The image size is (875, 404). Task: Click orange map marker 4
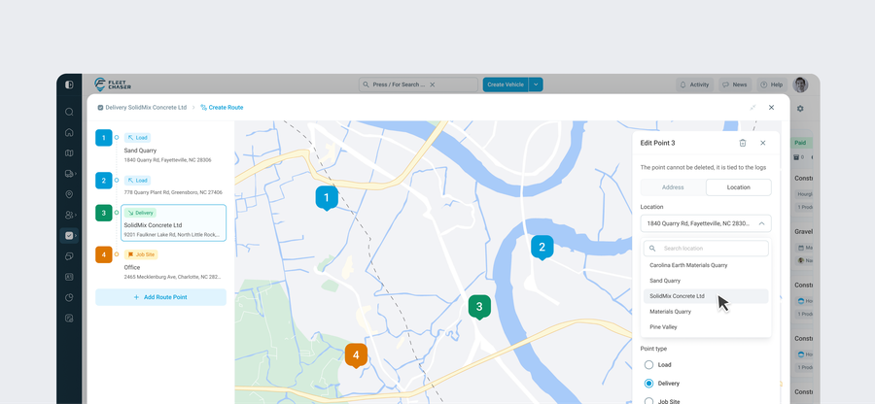(356, 355)
